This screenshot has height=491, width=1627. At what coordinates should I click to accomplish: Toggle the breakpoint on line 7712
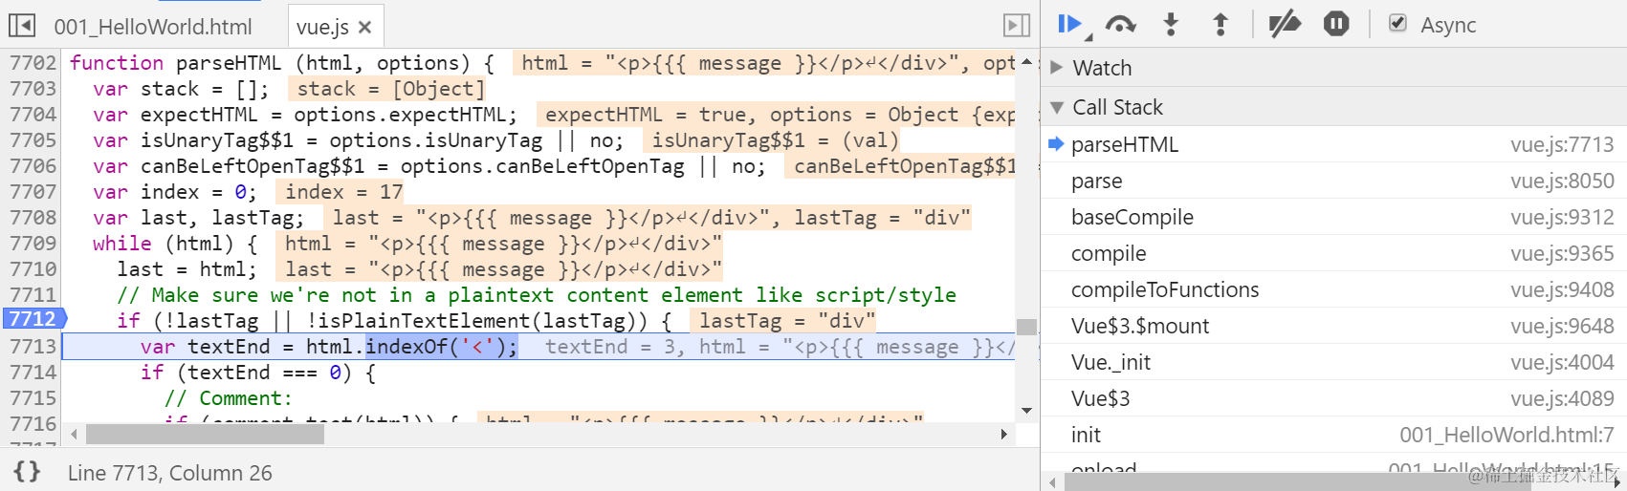pos(33,319)
